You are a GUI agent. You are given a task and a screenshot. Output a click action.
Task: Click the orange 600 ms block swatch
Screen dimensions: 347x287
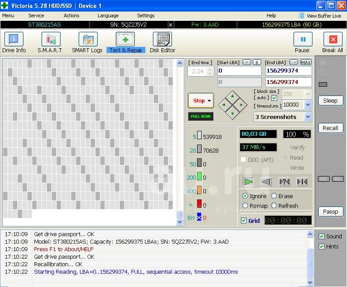pyautogui.click(x=199, y=190)
